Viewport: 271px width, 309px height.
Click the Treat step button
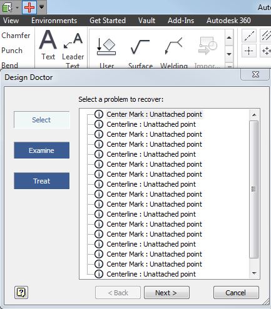(x=42, y=181)
